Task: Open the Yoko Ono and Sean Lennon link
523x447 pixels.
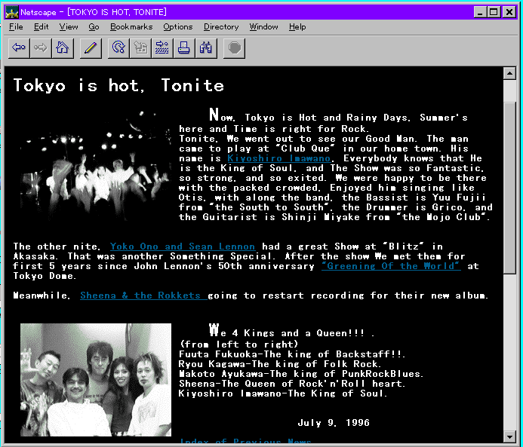Action: 183,246
